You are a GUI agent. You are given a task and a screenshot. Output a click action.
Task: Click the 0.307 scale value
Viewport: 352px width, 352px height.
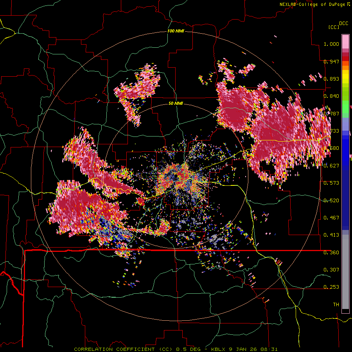coord(331,270)
